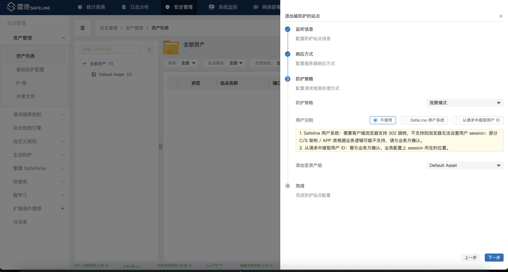Click the SafeLine logo icon

click(11, 7)
